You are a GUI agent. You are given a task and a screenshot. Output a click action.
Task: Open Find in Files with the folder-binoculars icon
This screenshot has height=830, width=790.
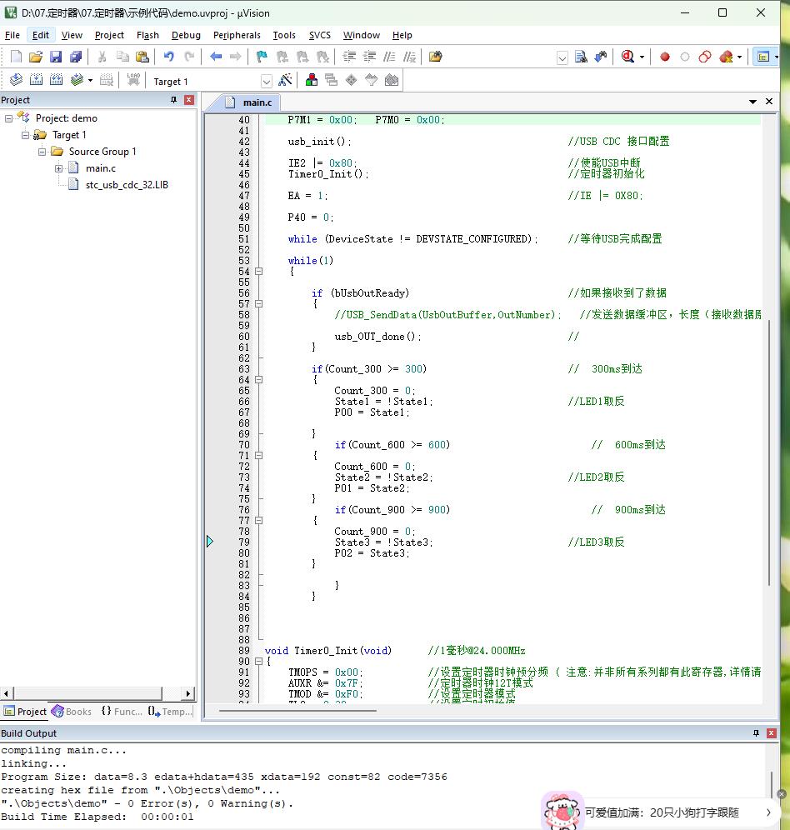click(x=435, y=57)
